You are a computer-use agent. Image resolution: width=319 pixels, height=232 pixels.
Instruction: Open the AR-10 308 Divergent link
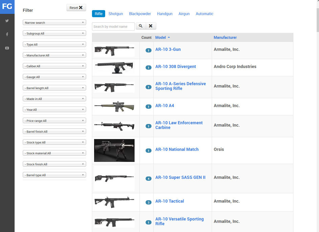175,67
